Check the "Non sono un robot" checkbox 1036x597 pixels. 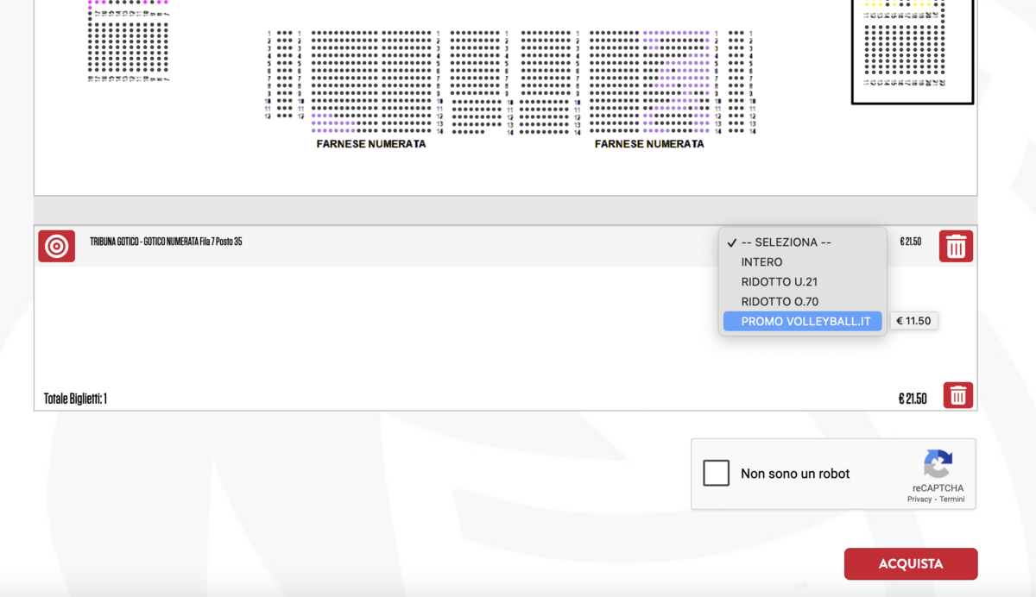coord(716,473)
